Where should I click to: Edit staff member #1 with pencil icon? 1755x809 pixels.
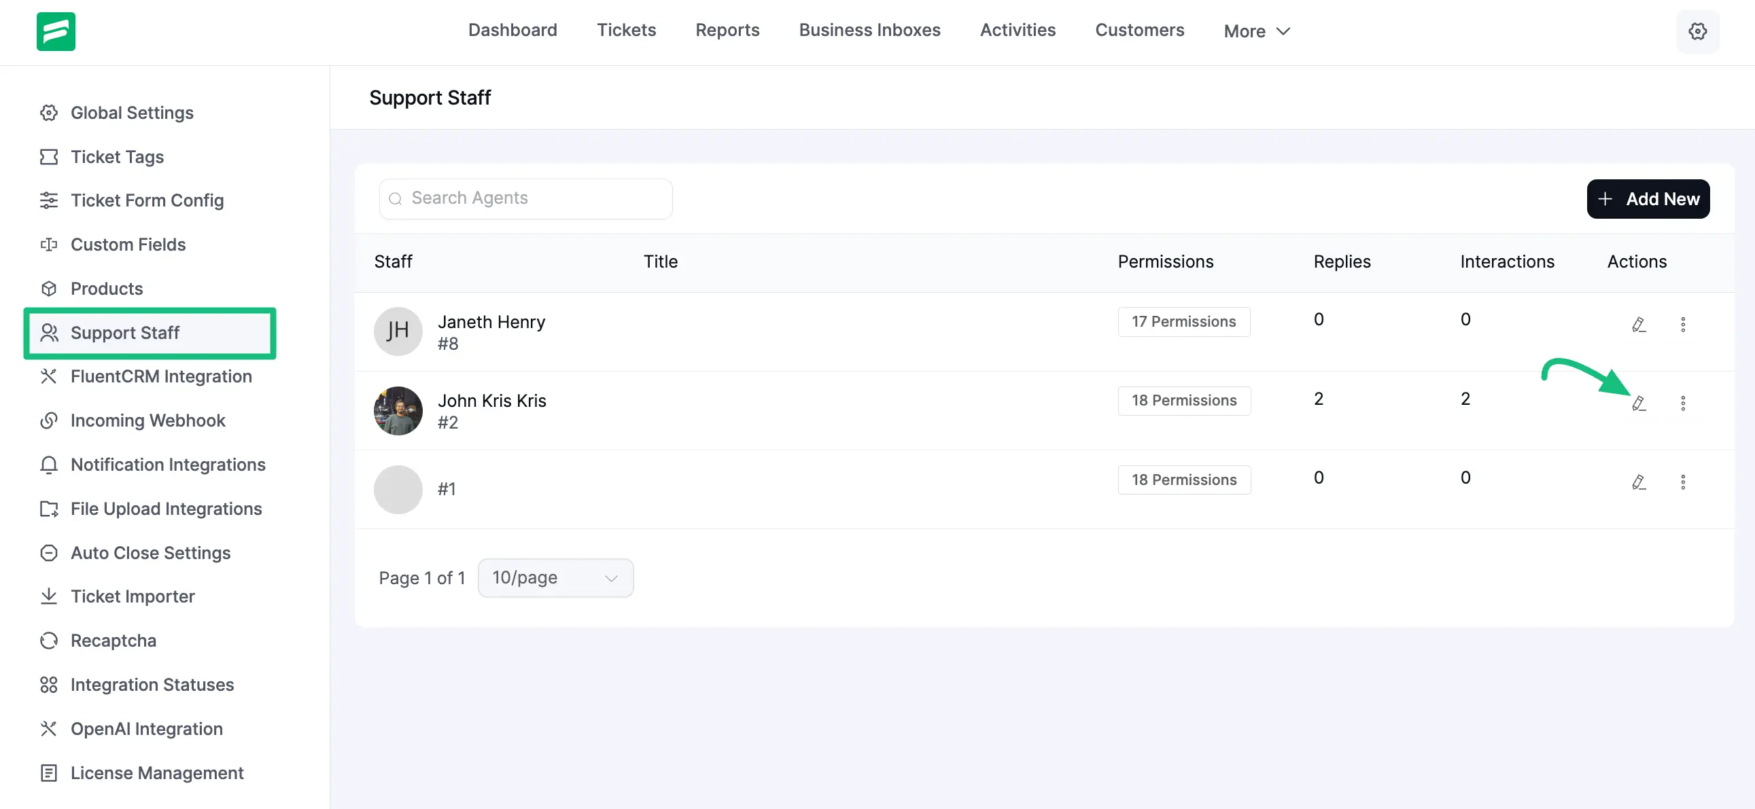(x=1639, y=483)
